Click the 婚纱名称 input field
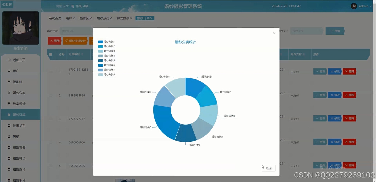 76,31
